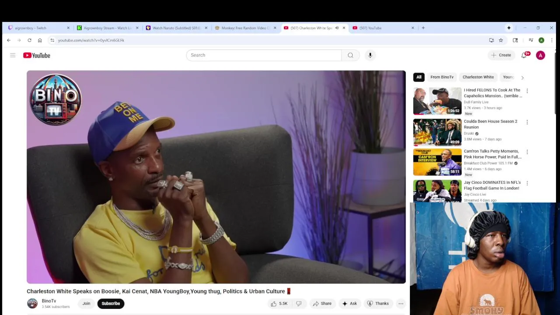This screenshot has width=560, height=315.
Task: Open 'Jay Cinco DOMINATES In NFL's' title
Action: [492, 185]
